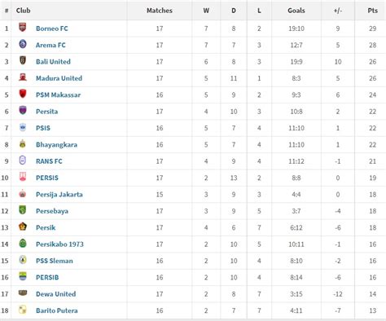Open the Borneo FC club link
This screenshot has height=321, width=386.
click(52, 29)
